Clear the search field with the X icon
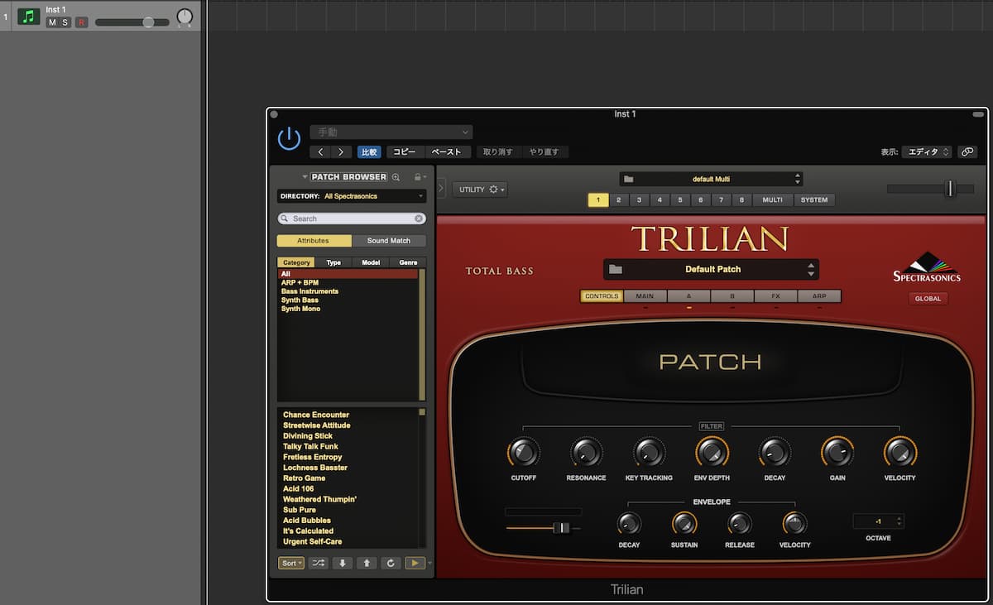 click(x=419, y=218)
